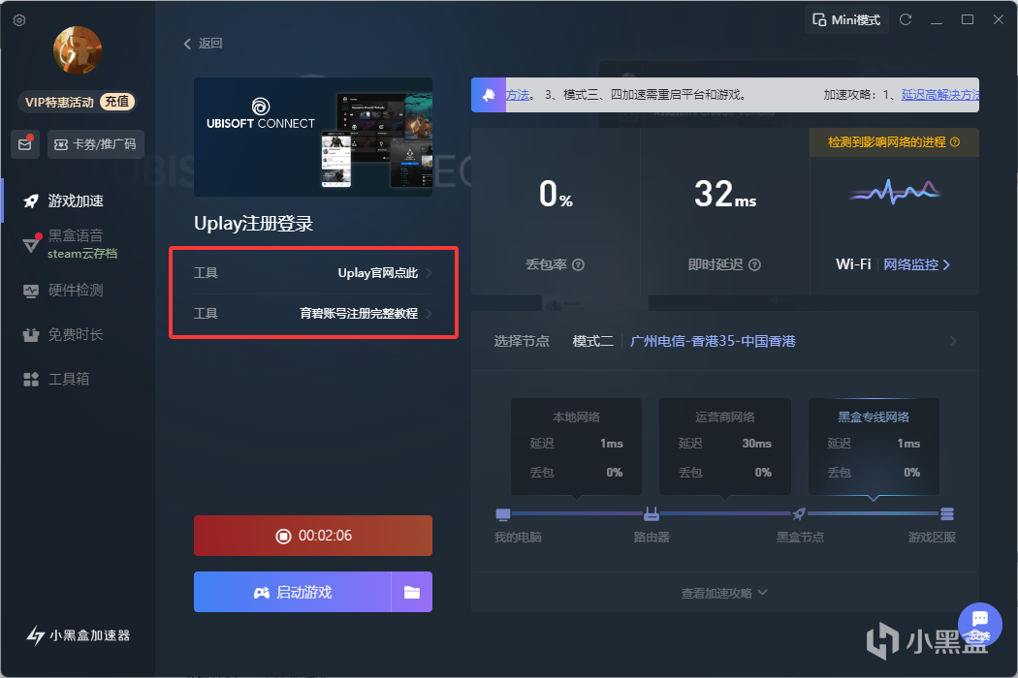Screen dimensions: 1018x678
Task: Open 卡券/推广码 button
Action: pyautogui.click(x=95, y=144)
